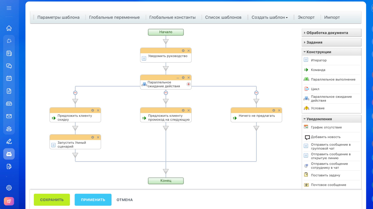Click the Применить button
373x209 pixels.
point(93,200)
